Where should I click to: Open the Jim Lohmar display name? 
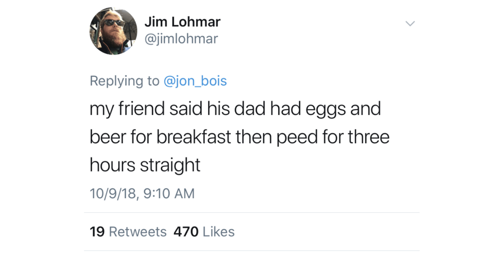click(x=182, y=22)
